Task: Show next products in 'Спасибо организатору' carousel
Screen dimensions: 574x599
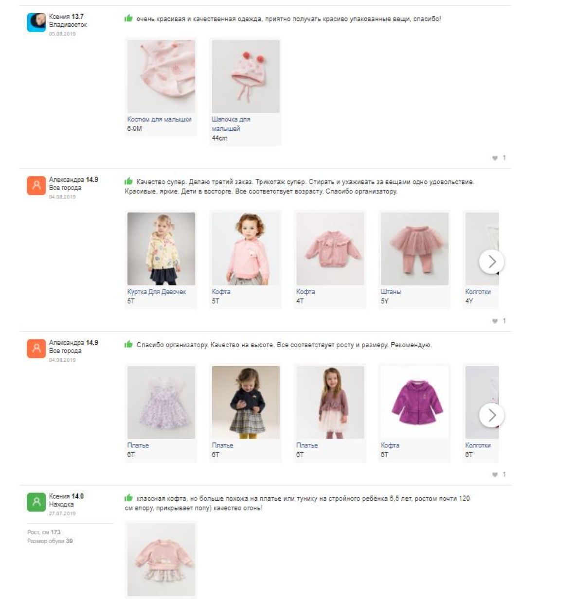Action: [491, 415]
